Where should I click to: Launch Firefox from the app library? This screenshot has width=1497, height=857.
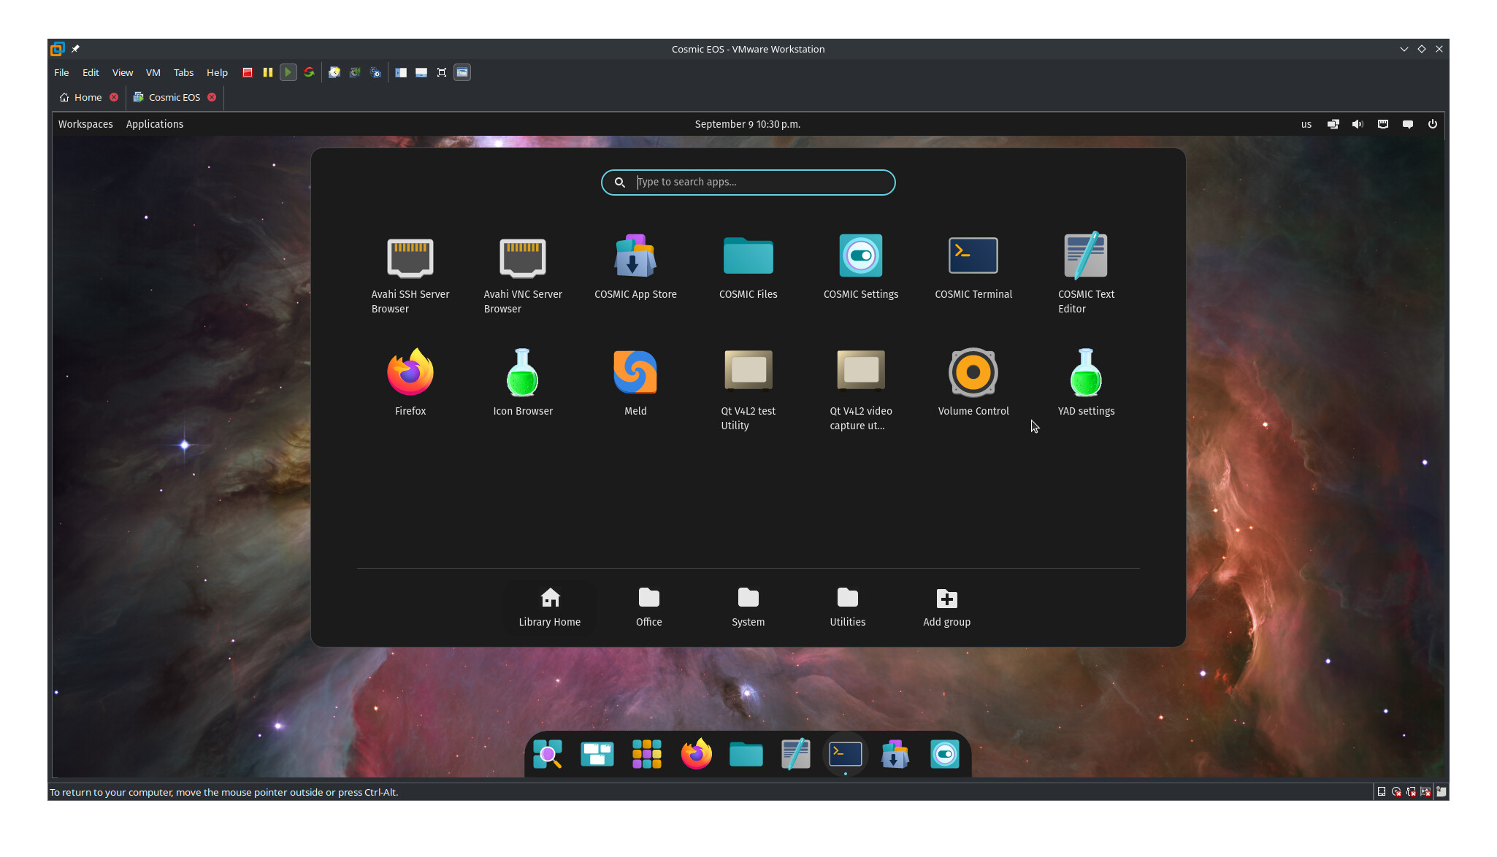coord(410,383)
